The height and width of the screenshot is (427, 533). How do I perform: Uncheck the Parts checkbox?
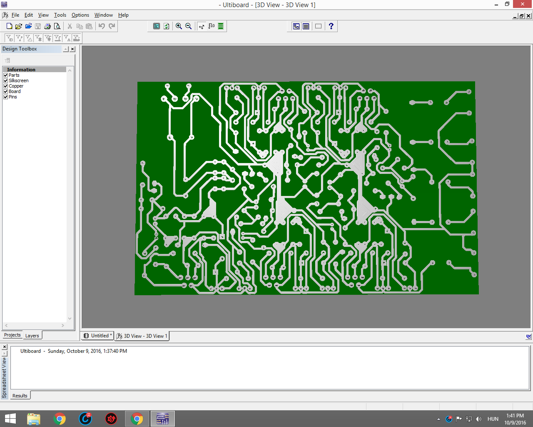[x=6, y=75]
